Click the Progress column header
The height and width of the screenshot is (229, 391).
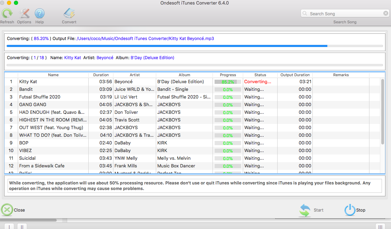(x=228, y=75)
